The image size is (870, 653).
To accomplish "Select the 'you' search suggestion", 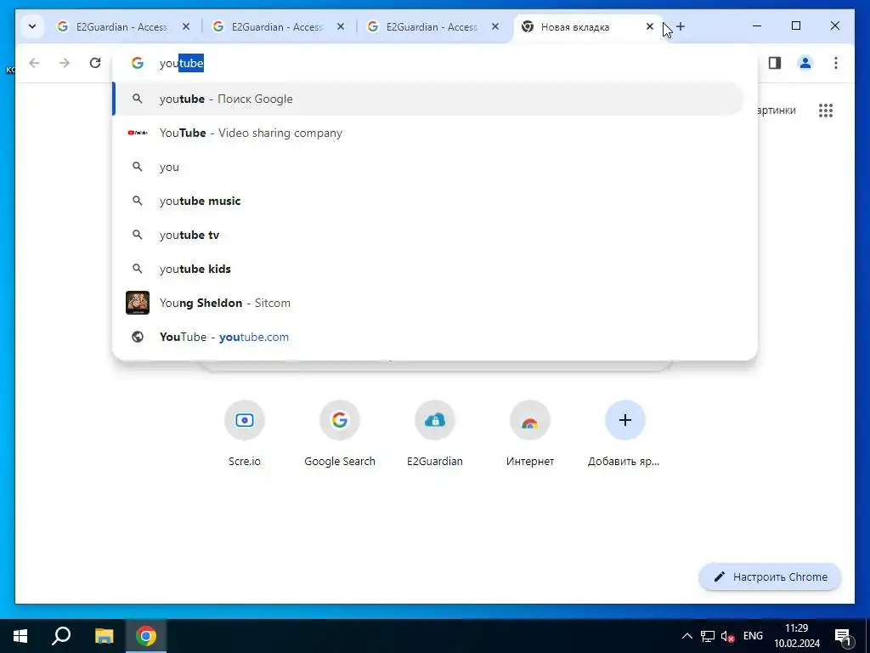I will [428, 167].
